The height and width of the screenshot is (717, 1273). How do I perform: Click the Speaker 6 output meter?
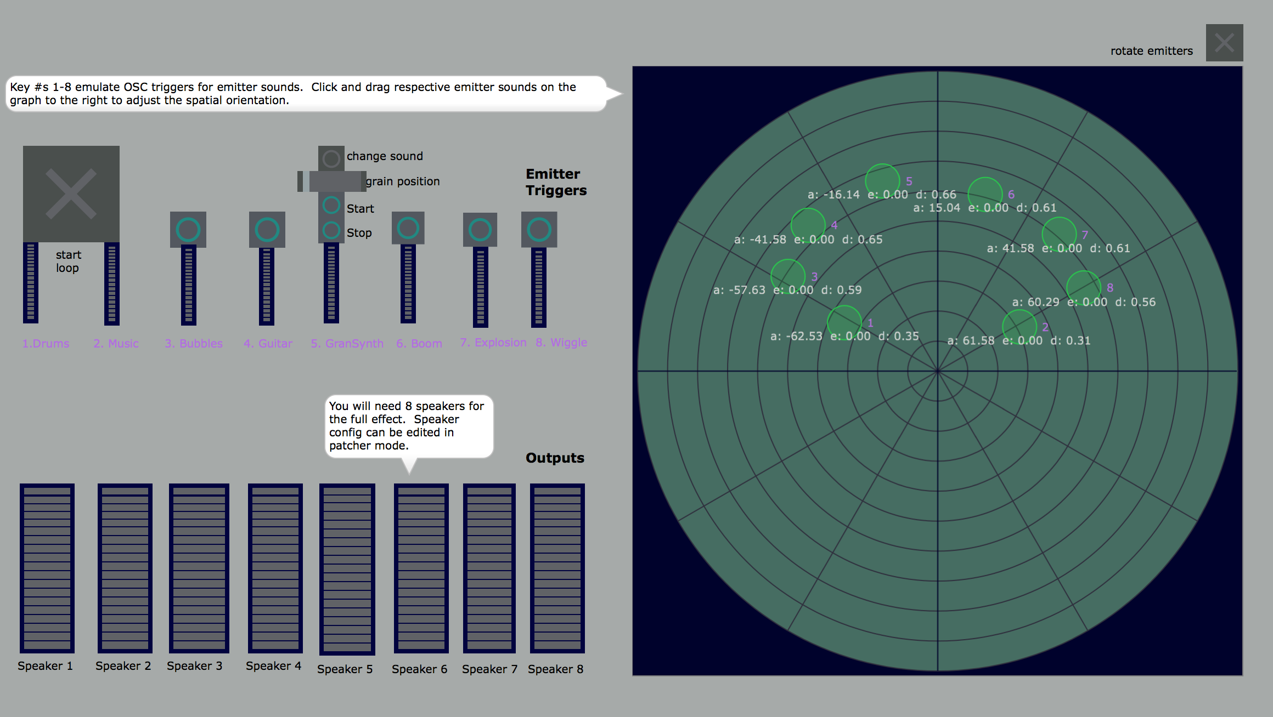click(421, 568)
